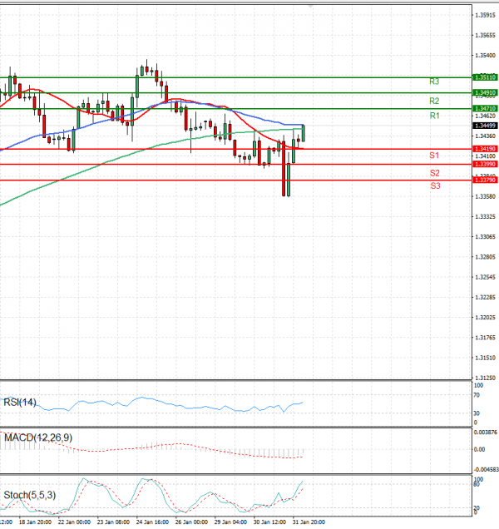Select the red 1.33790 price tag
Screen dimensions: 499x529
(x=485, y=180)
